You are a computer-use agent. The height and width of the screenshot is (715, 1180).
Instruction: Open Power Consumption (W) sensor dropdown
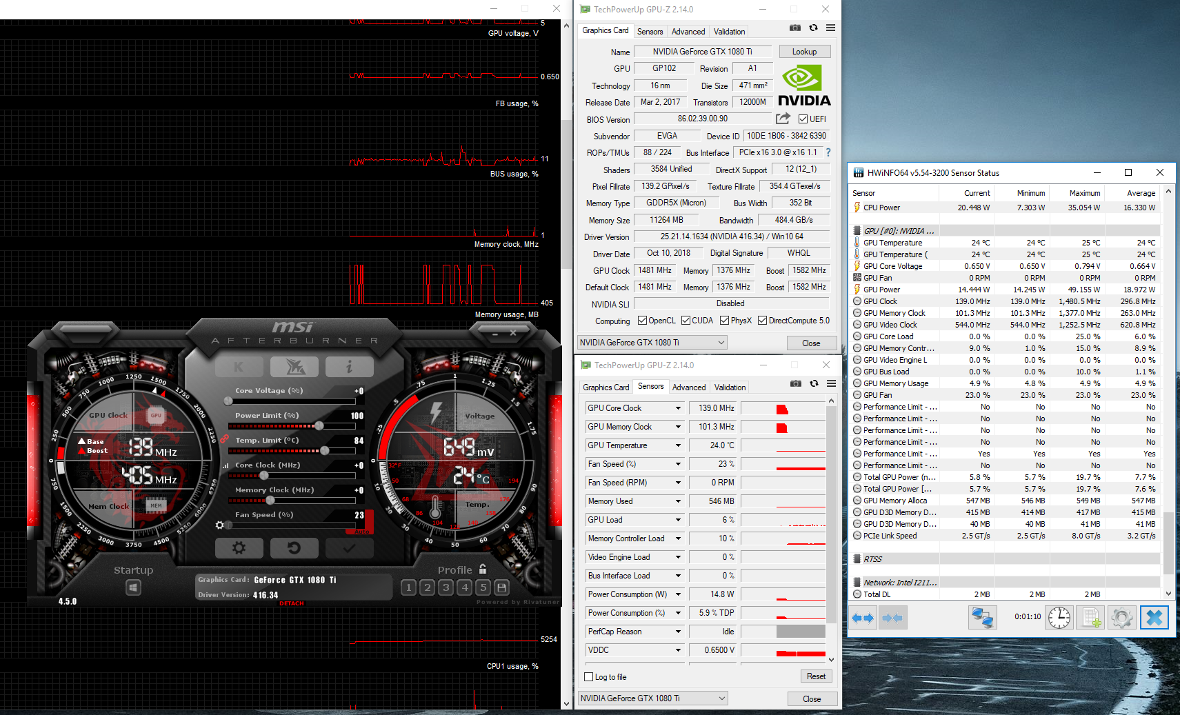(678, 594)
